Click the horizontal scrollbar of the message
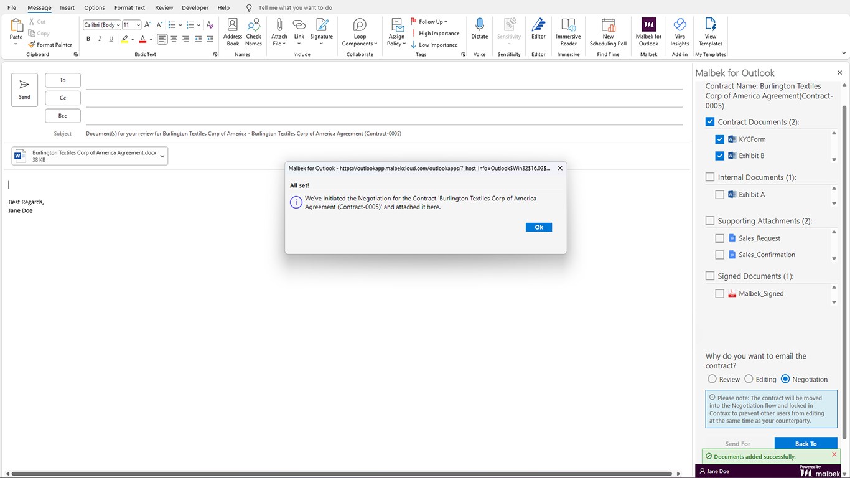This screenshot has height=478, width=850. click(x=342, y=474)
